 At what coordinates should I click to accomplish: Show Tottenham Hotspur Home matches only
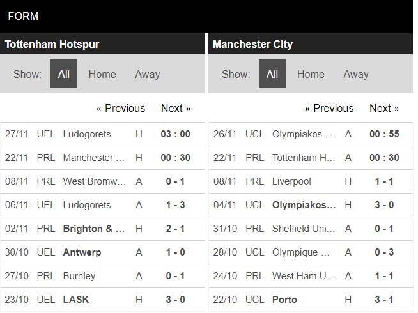(x=102, y=74)
